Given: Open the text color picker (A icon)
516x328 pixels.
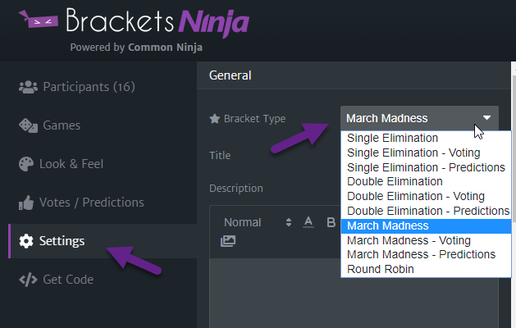Looking at the screenshot, I should tap(308, 222).
